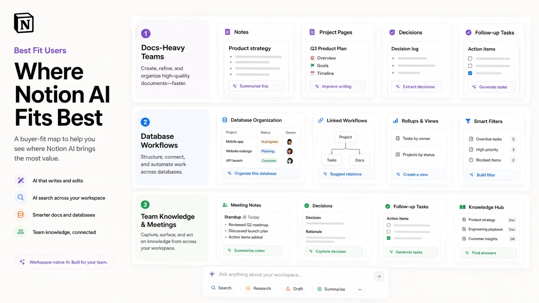Uncheck the green checked Action items checkbox
The image size is (539, 303).
click(x=388, y=238)
